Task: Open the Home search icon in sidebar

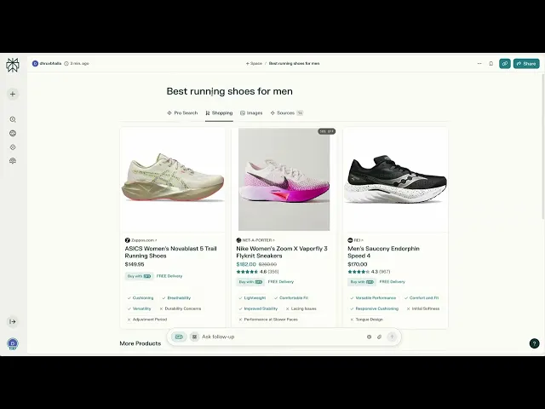Action: tap(13, 119)
